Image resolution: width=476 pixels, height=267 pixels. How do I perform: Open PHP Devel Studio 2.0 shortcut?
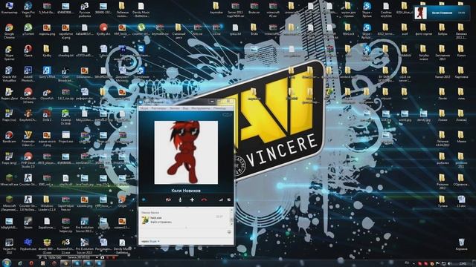pos(28,160)
